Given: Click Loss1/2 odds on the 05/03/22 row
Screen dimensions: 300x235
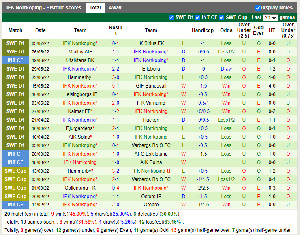Looking at the screenshot, I should (226, 179).
